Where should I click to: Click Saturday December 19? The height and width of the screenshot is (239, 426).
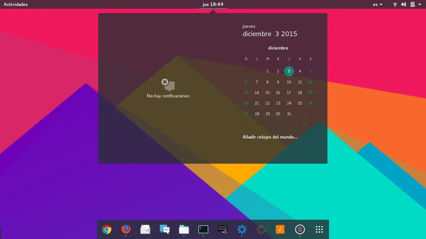click(310, 93)
